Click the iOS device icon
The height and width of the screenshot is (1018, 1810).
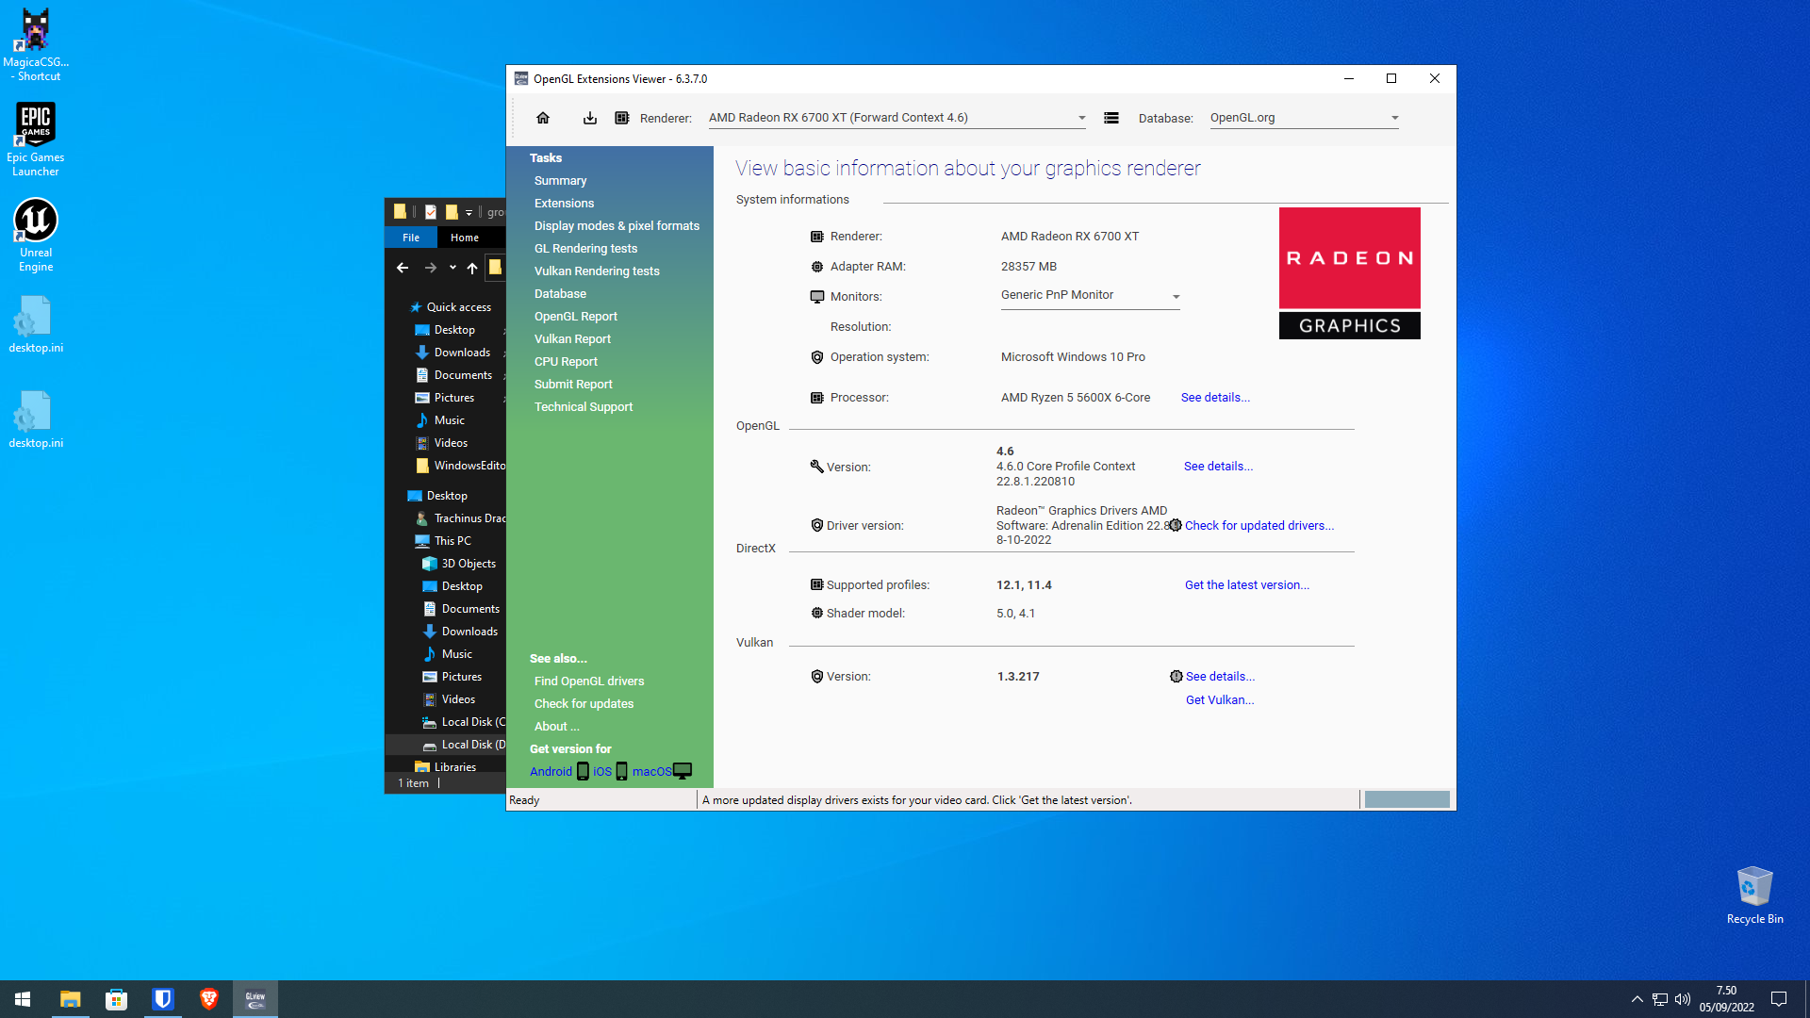[621, 771]
